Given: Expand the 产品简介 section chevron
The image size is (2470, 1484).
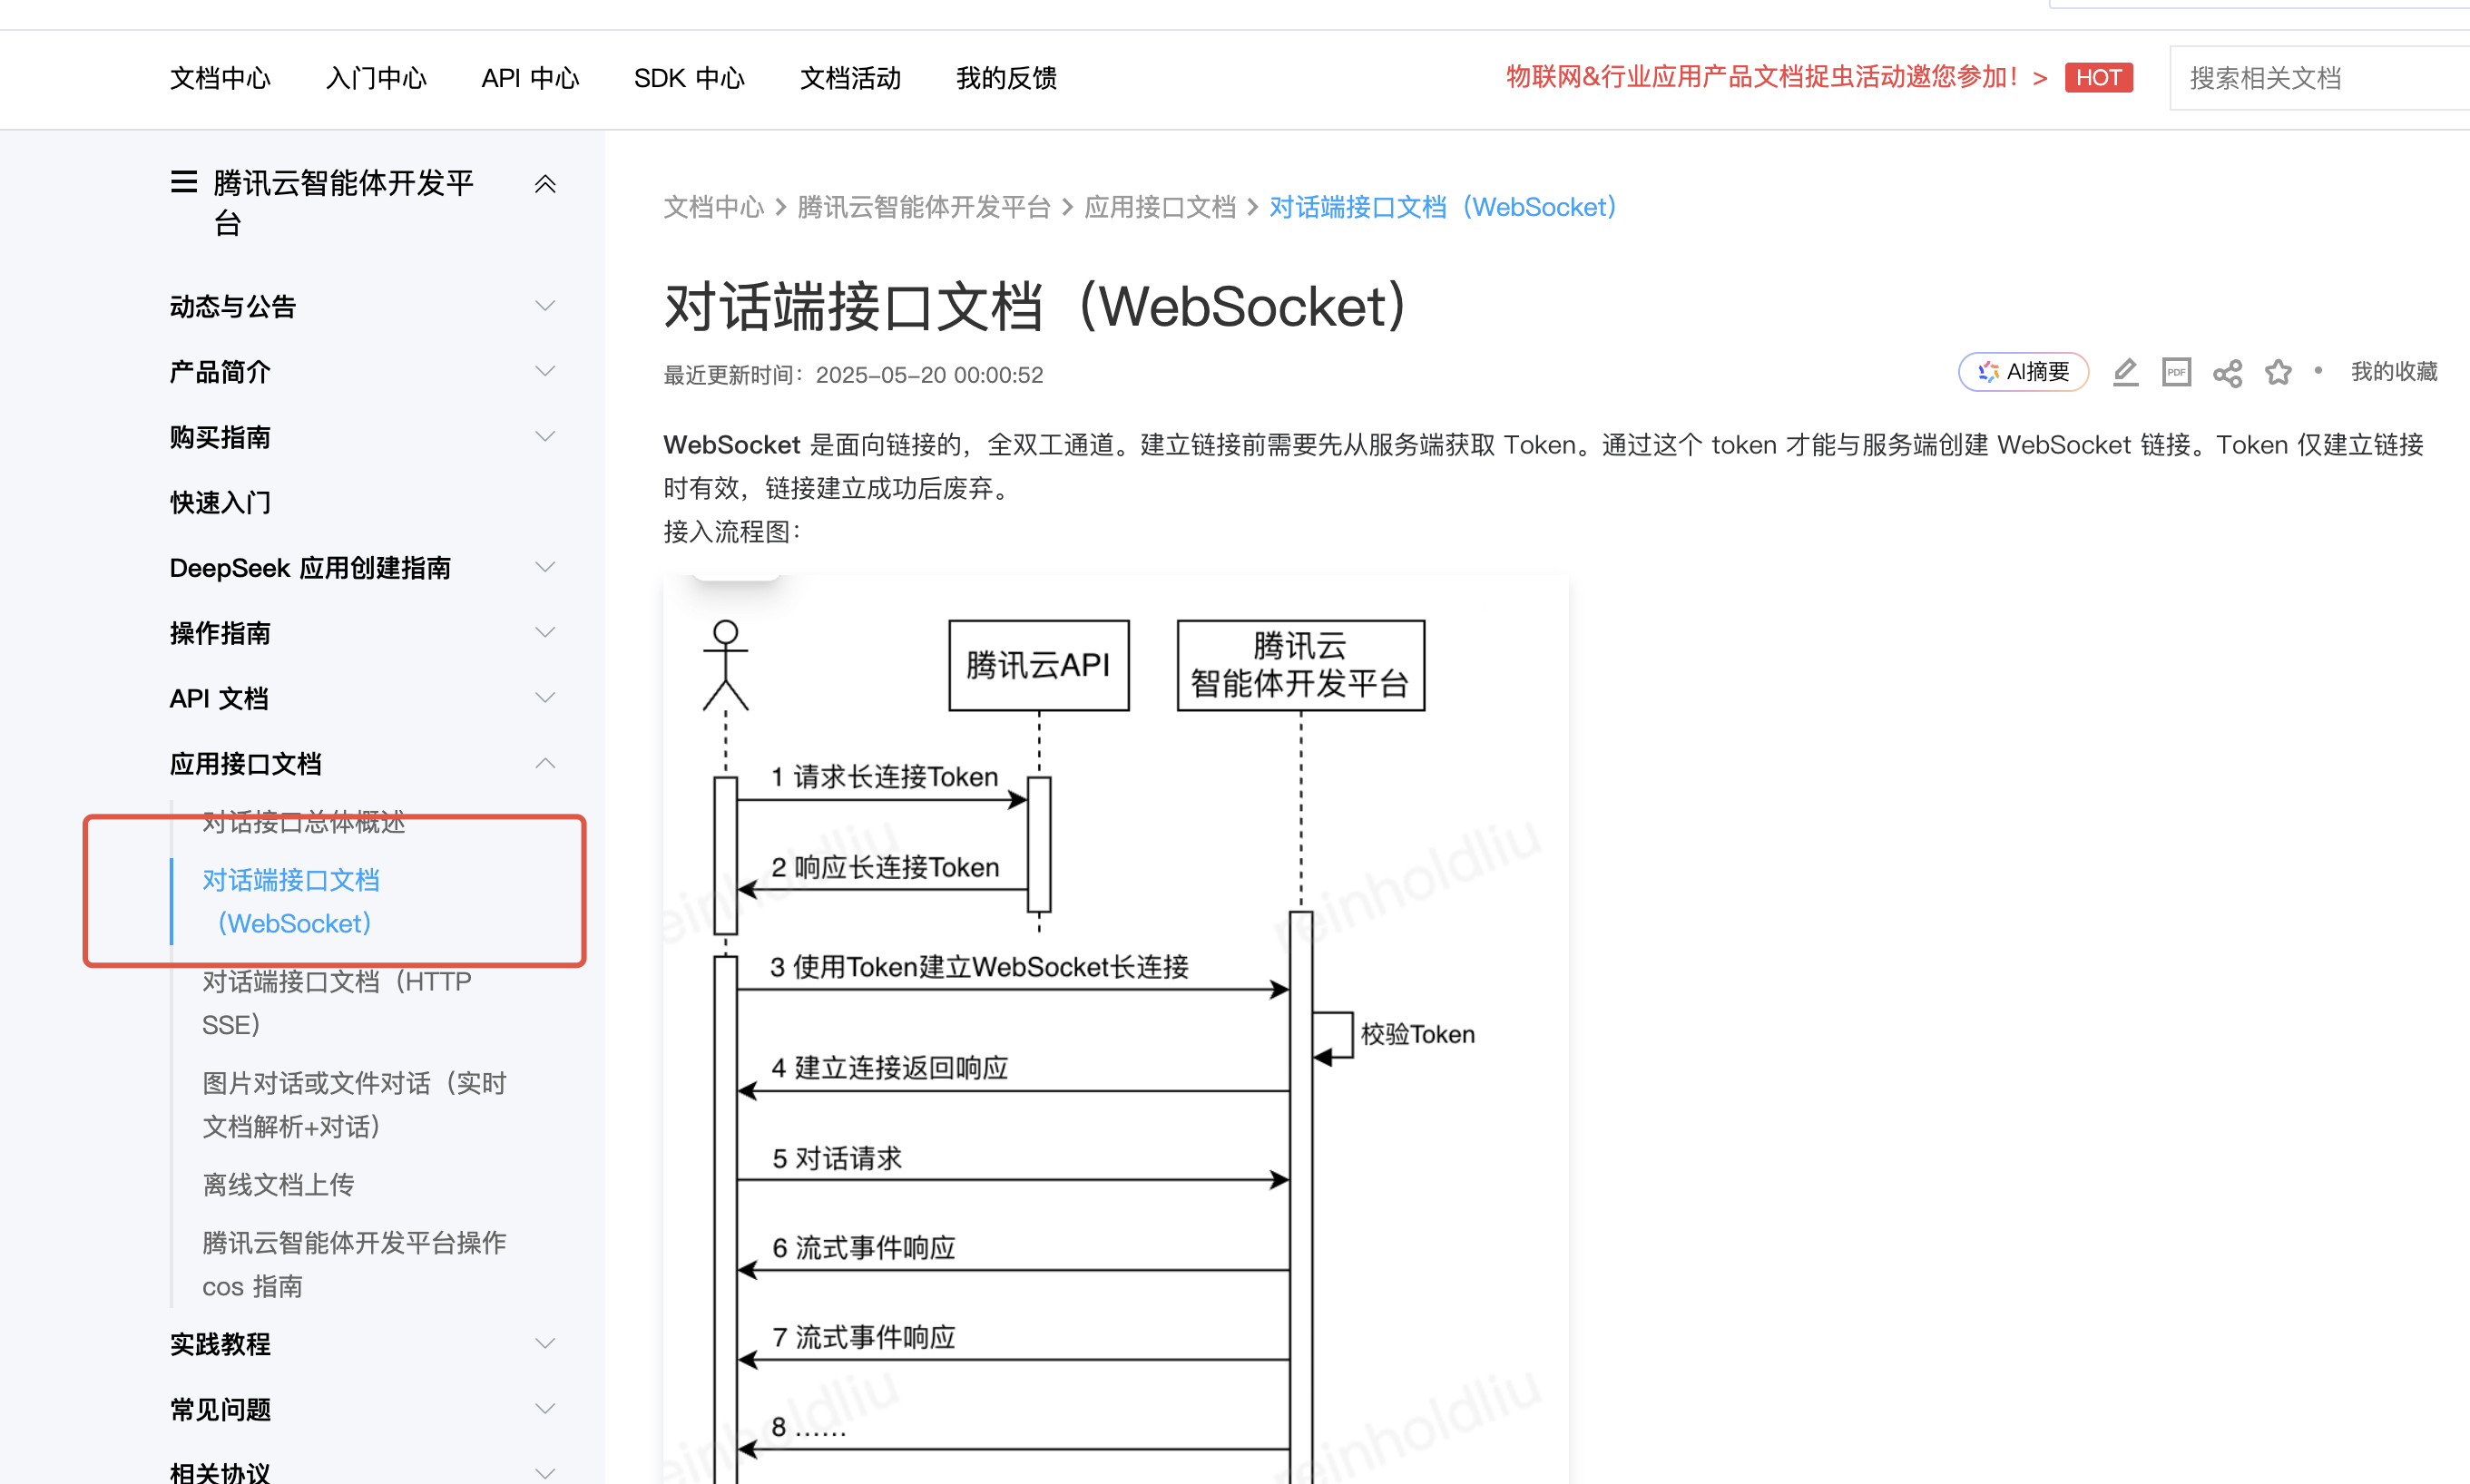Looking at the screenshot, I should [x=545, y=371].
